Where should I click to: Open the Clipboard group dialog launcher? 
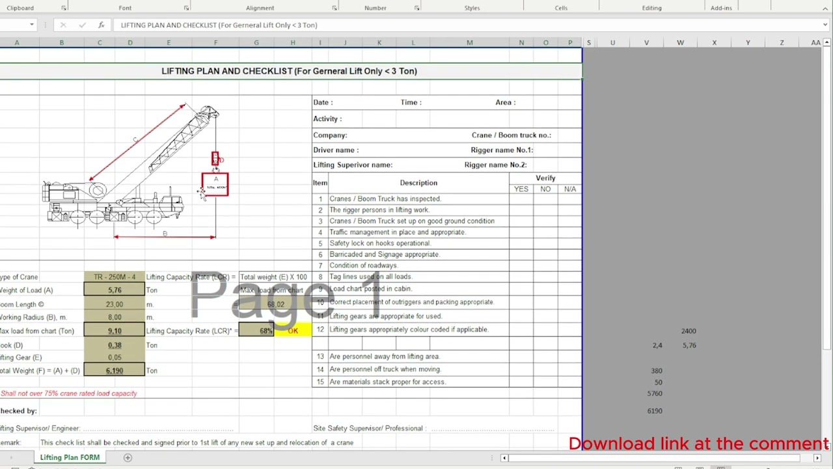(64, 8)
